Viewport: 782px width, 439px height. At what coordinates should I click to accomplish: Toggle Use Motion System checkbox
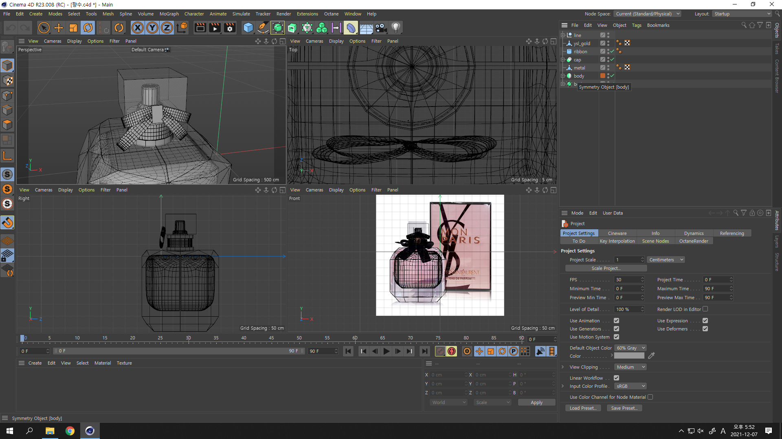(x=616, y=337)
